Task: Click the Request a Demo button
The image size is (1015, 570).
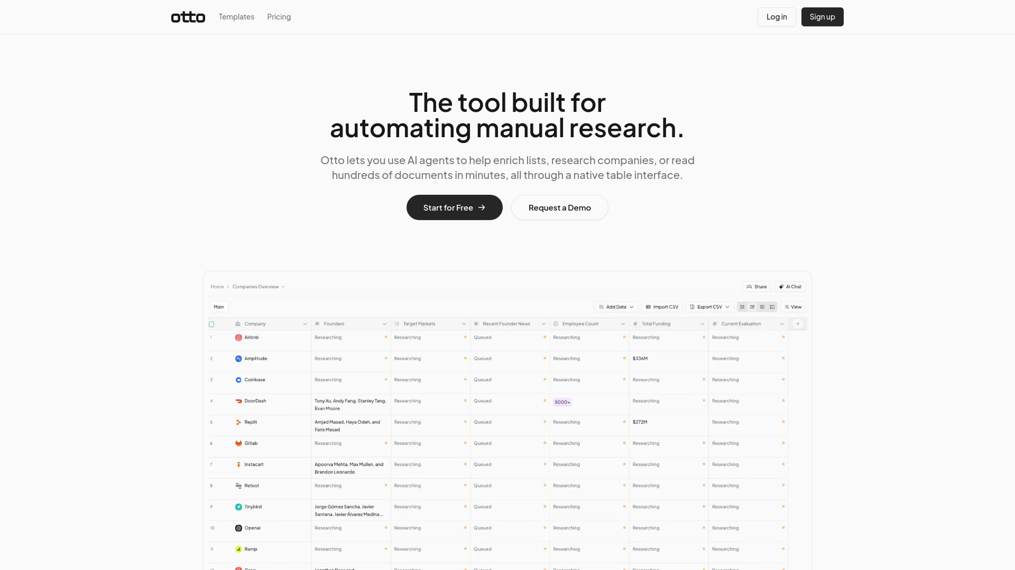Action: (559, 207)
